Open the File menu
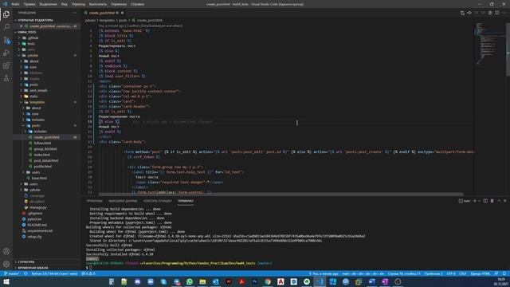Image resolution: width=510 pixels, height=287 pixels. coord(15,4)
